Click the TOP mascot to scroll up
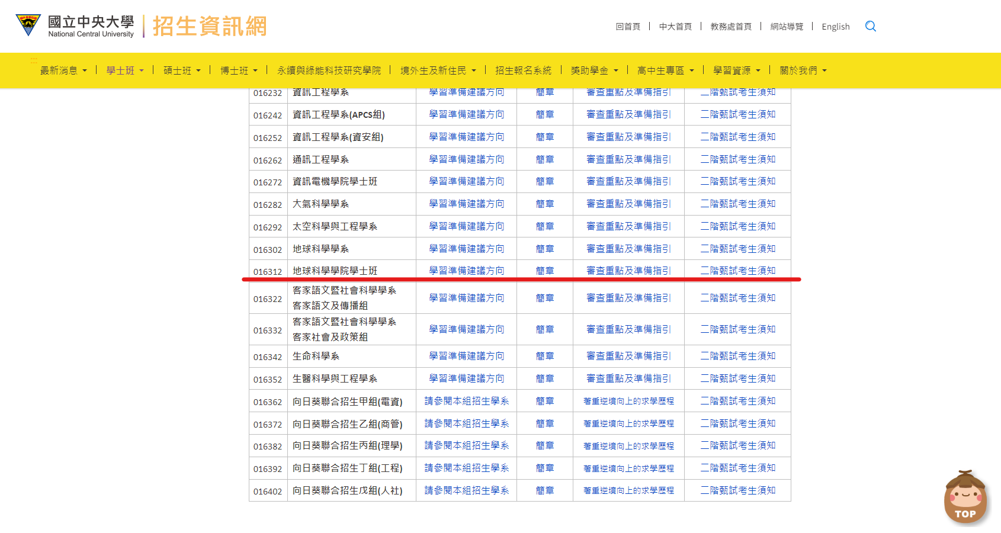 pos(965,497)
